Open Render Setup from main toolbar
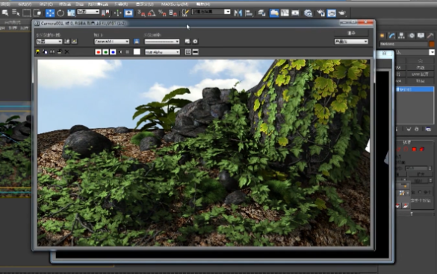This screenshot has width=437, height=274. click(x=320, y=13)
